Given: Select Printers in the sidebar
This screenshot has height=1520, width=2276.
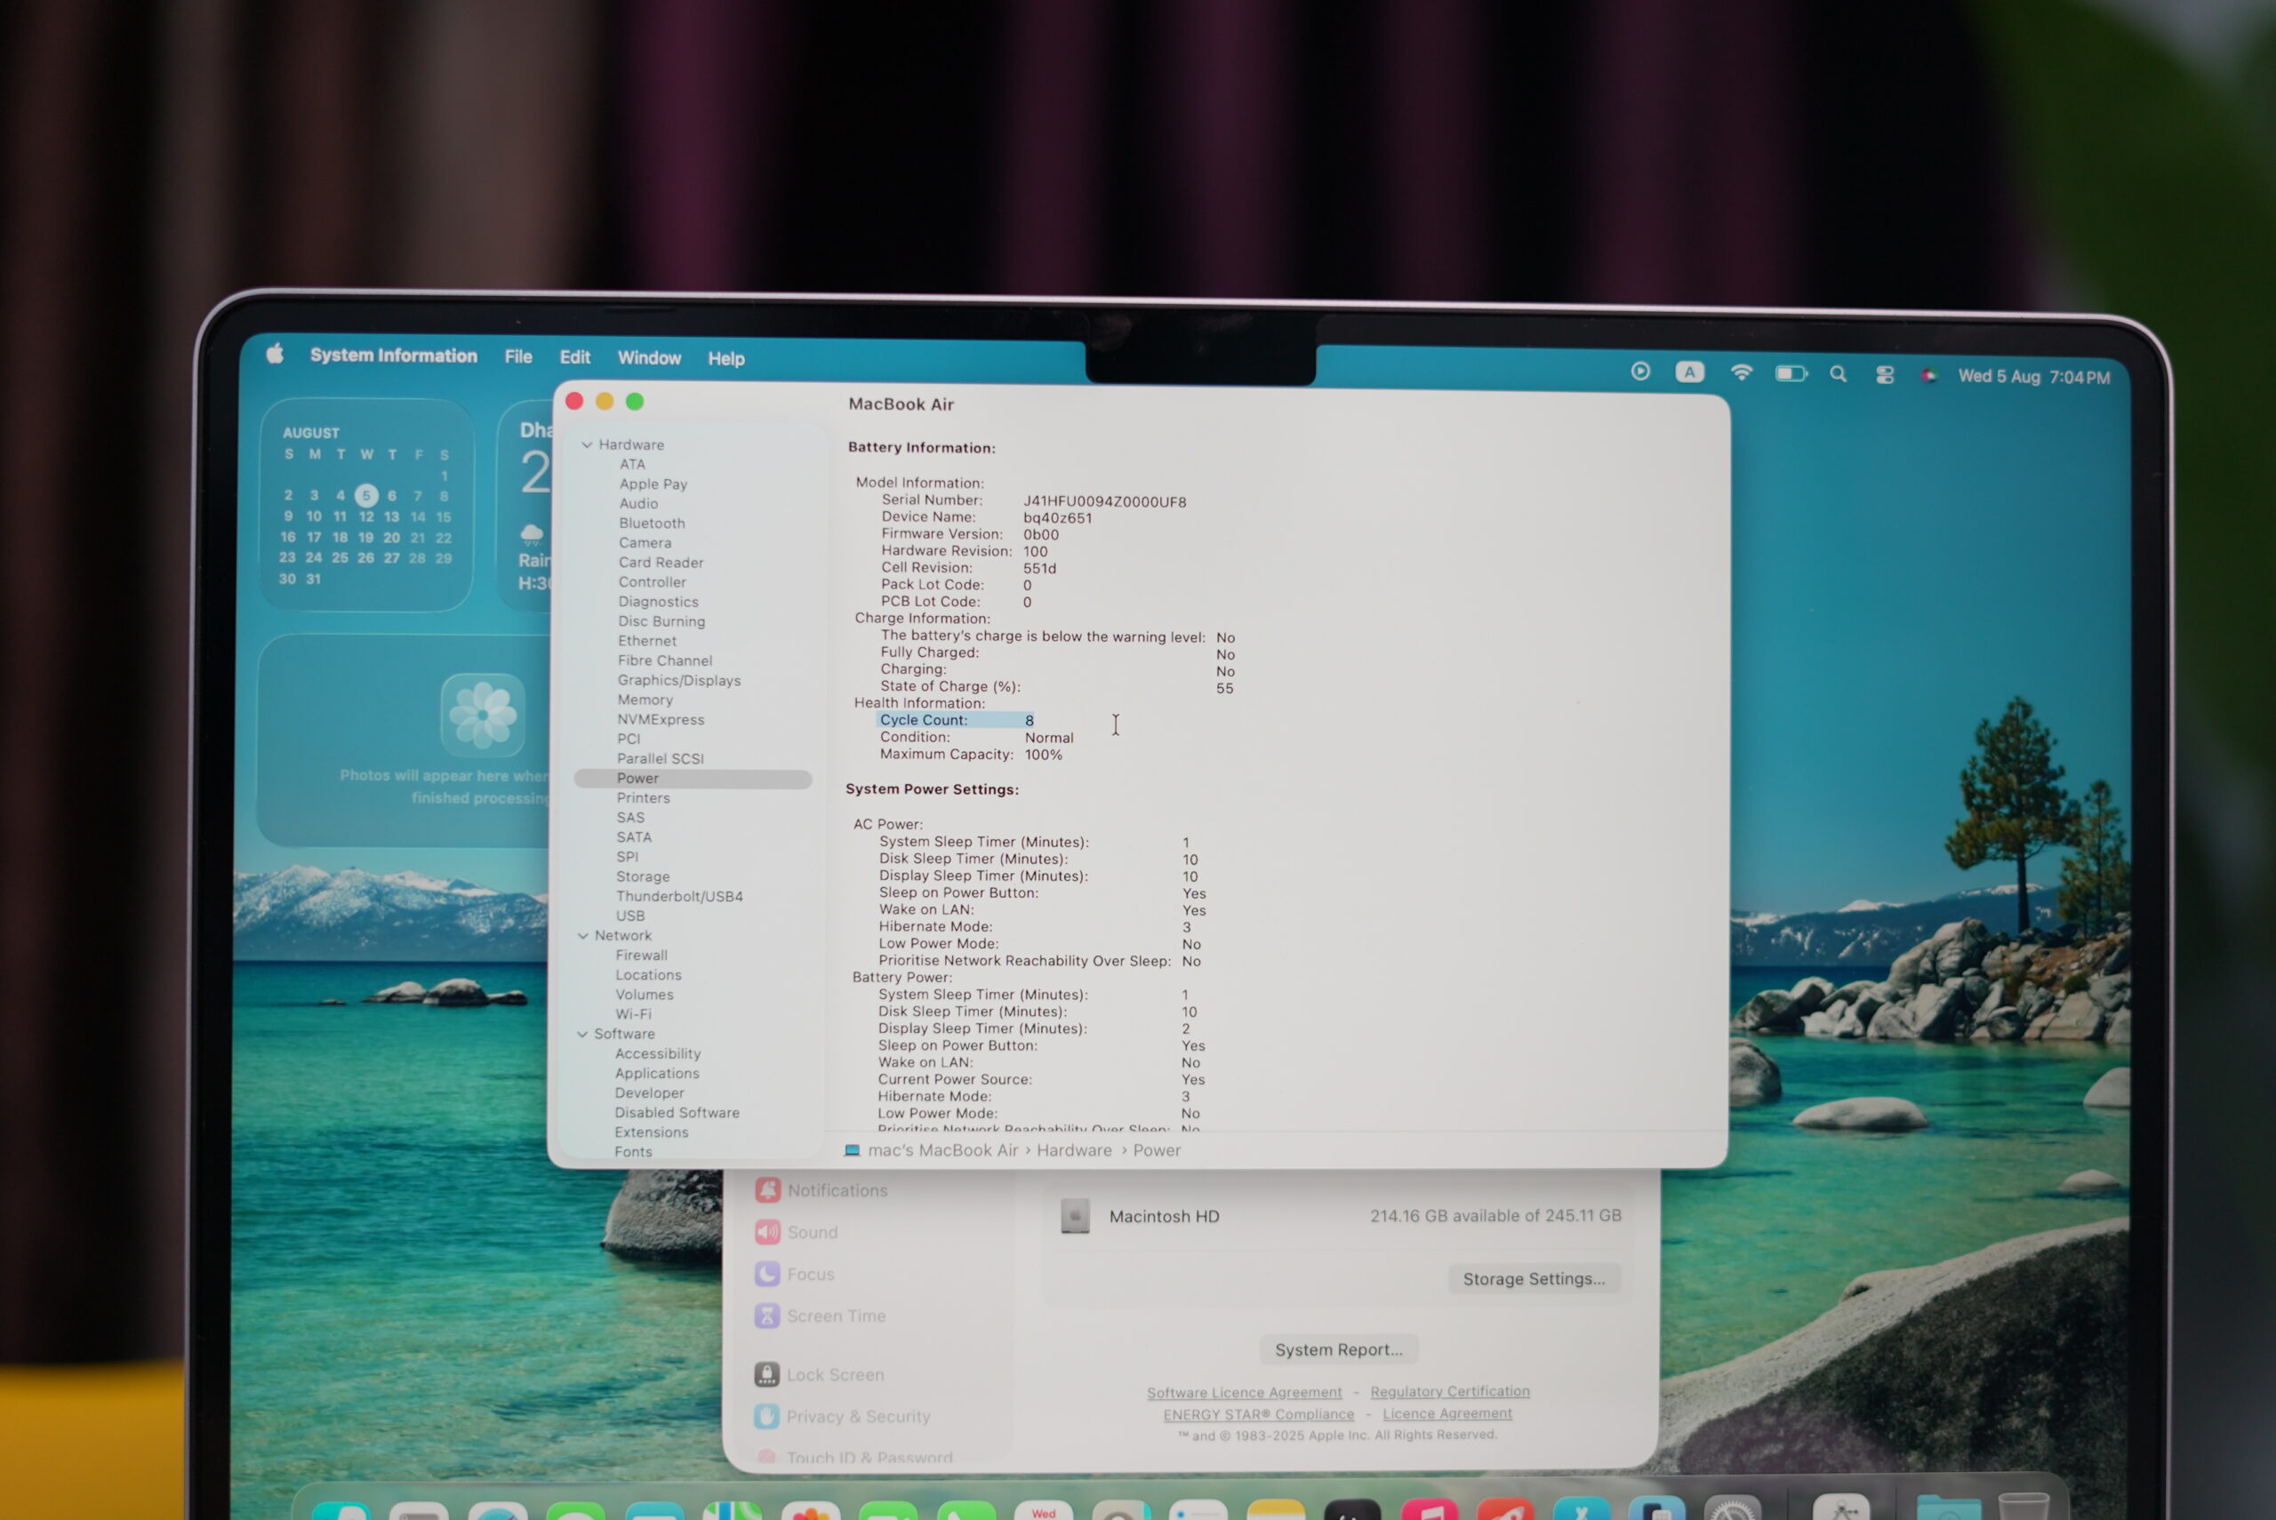Looking at the screenshot, I should pos(643,798).
